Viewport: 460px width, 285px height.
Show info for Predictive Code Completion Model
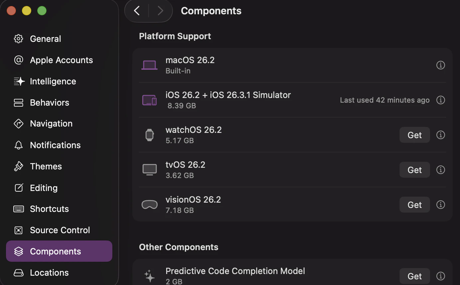point(441,276)
